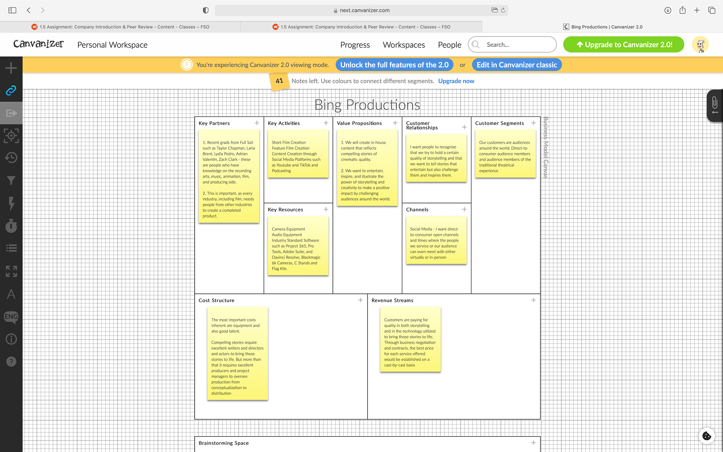Click the filter funnel icon in sidebar
The height and width of the screenshot is (452, 723).
11,181
